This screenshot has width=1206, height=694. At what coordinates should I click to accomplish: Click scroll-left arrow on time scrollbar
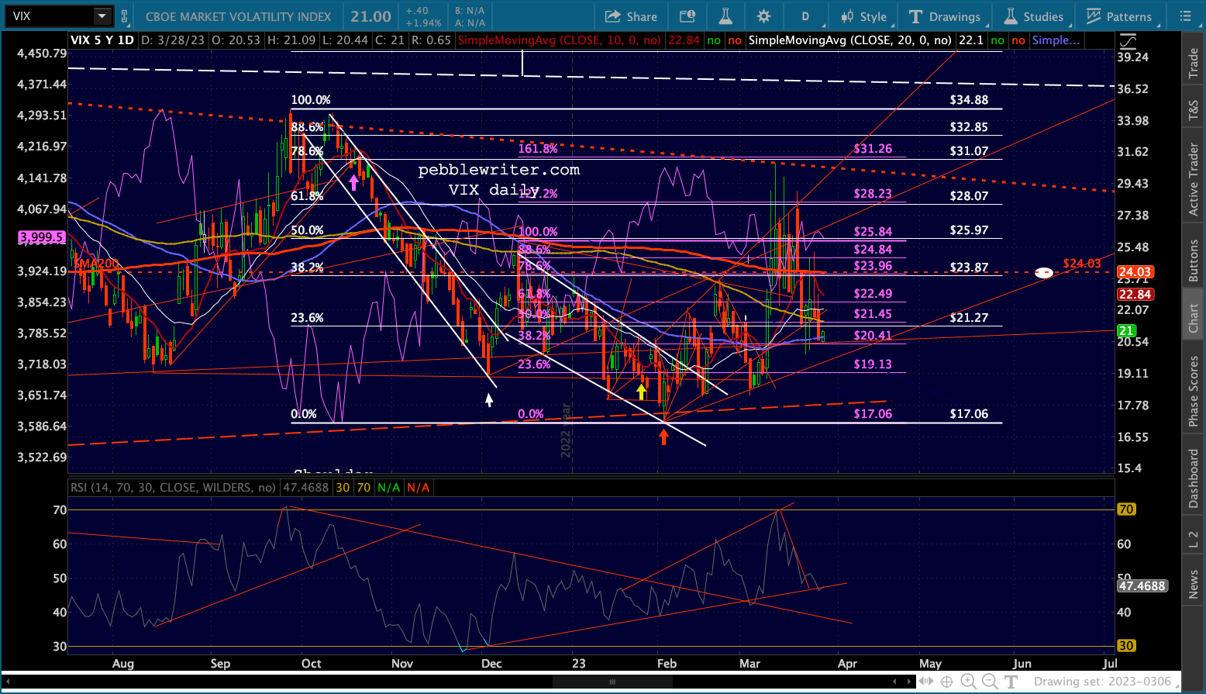[x=895, y=682]
